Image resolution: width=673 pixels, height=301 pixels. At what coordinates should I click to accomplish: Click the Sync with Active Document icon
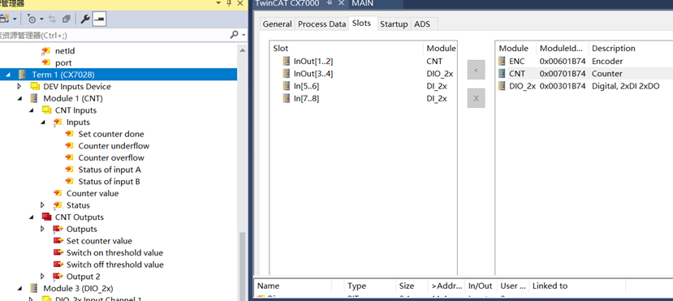[53, 19]
